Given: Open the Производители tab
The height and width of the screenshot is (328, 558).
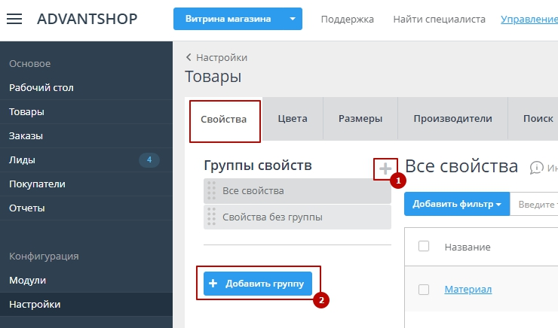Looking at the screenshot, I should tap(452, 118).
